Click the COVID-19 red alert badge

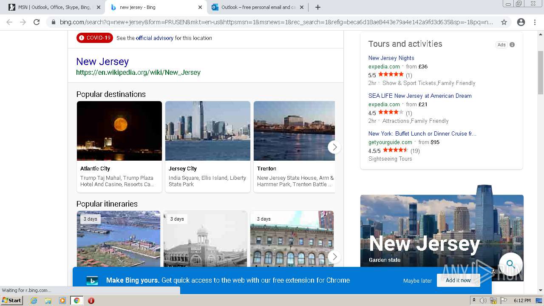point(95,38)
